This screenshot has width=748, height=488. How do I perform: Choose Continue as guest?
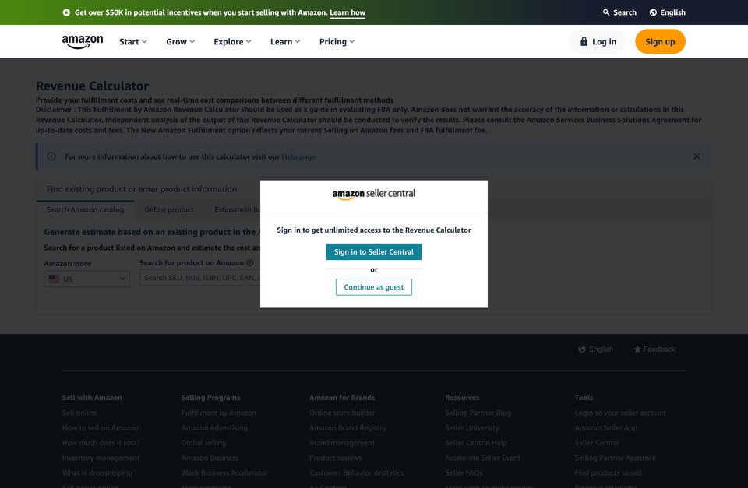coord(374,287)
